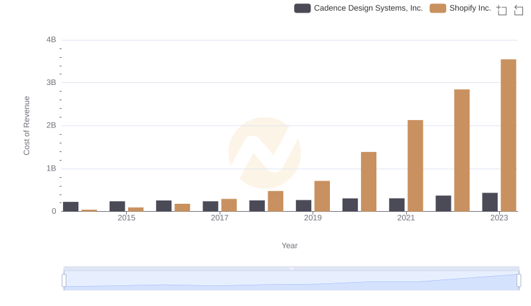Click the zoom reset restore icon
The image size is (531, 306).
click(518, 10)
